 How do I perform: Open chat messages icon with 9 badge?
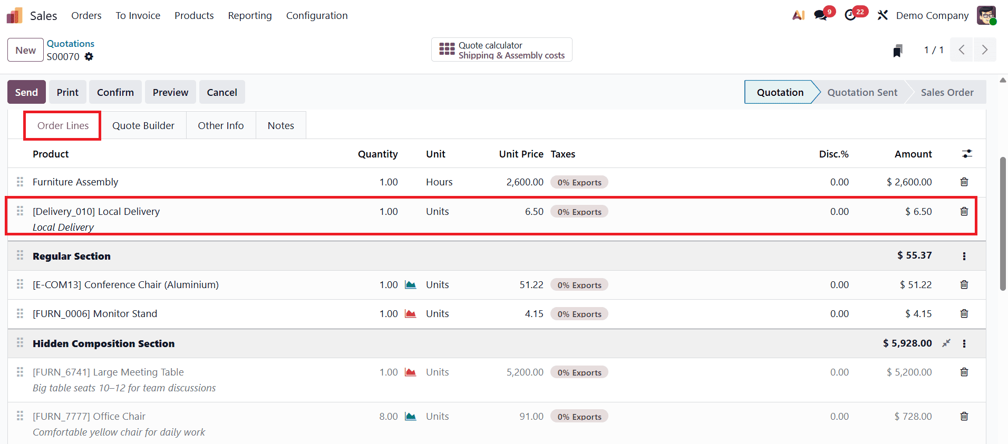click(x=821, y=15)
